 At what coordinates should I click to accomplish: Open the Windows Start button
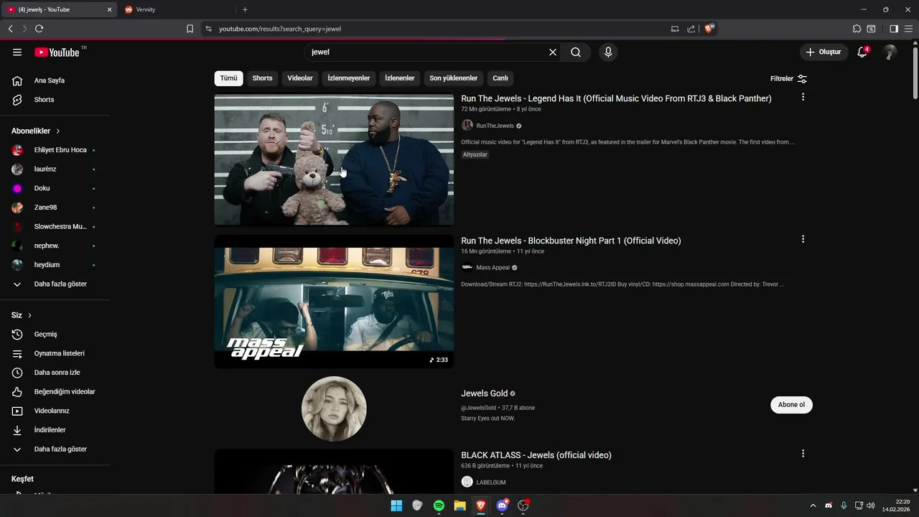click(396, 506)
